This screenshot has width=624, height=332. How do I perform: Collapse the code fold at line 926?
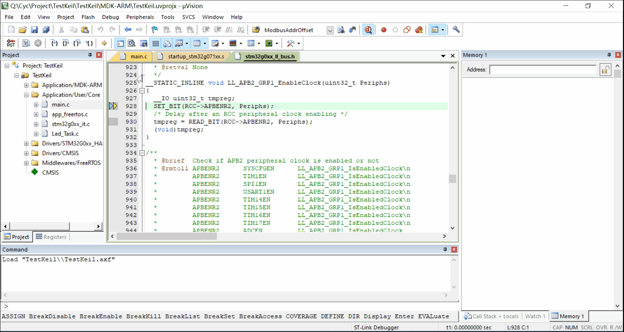(142, 91)
